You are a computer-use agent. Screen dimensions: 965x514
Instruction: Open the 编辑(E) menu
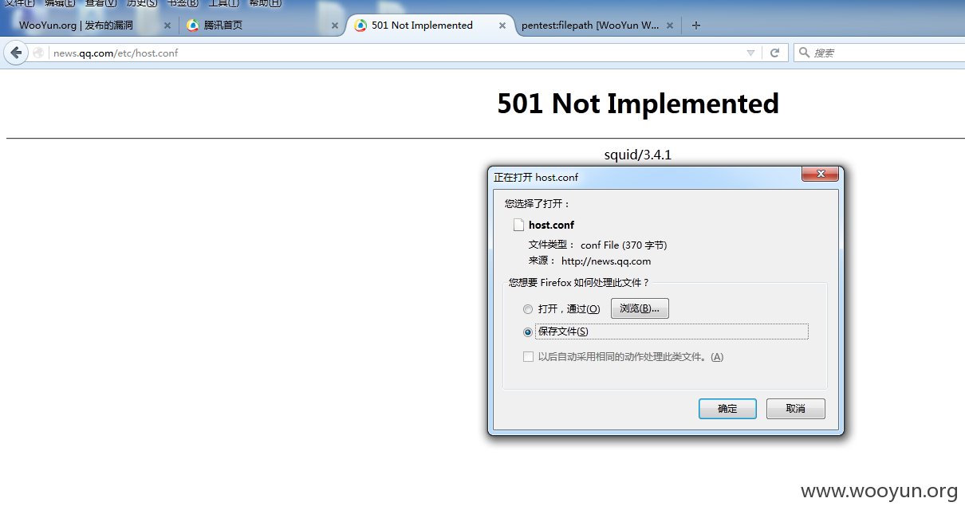(x=60, y=3)
